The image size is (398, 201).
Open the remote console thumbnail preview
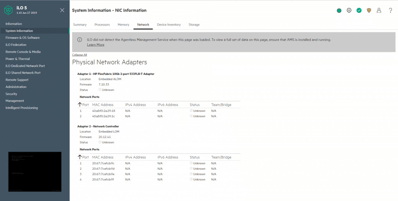(35, 172)
